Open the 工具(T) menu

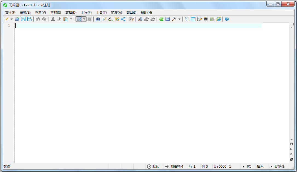[101, 13]
